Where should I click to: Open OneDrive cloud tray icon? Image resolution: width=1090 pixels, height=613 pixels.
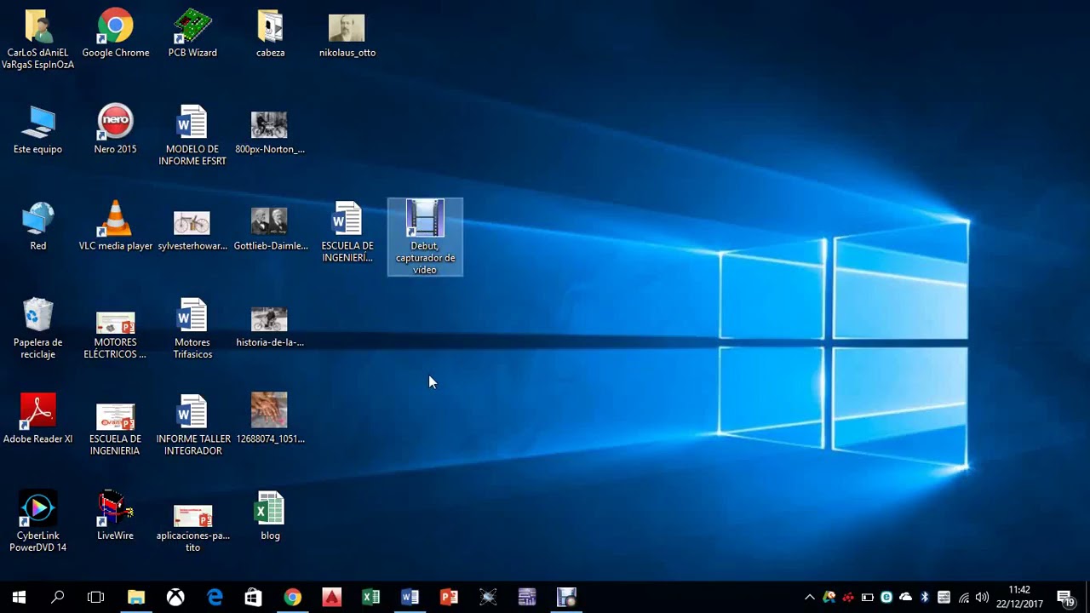pyautogui.click(x=905, y=598)
